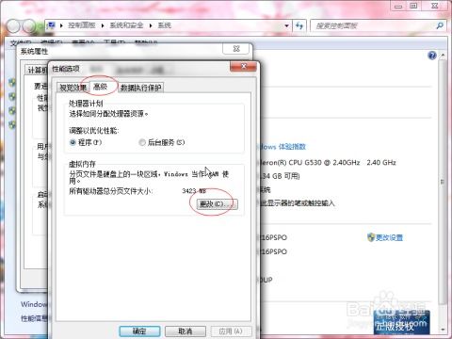Screen dimensions: 452x339
Task: Switch to the 数据执行保护 tab
Action: (x=141, y=88)
